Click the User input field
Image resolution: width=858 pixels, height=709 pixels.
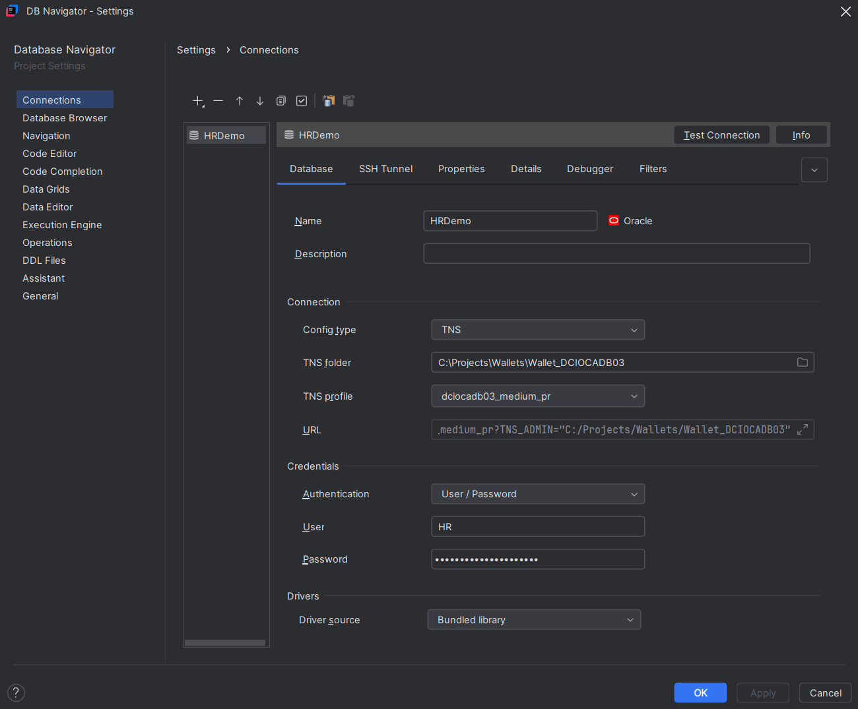[x=538, y=526]
